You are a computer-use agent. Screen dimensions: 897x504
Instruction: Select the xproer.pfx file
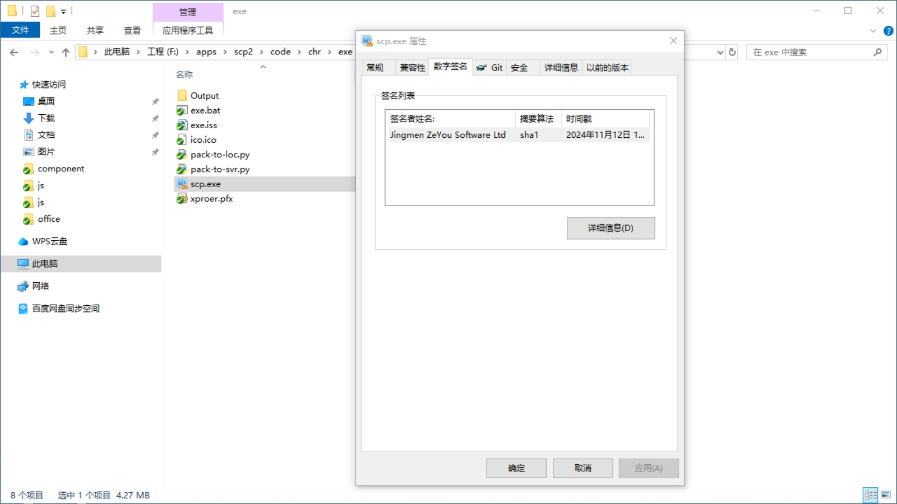click(x=211, y=199)
